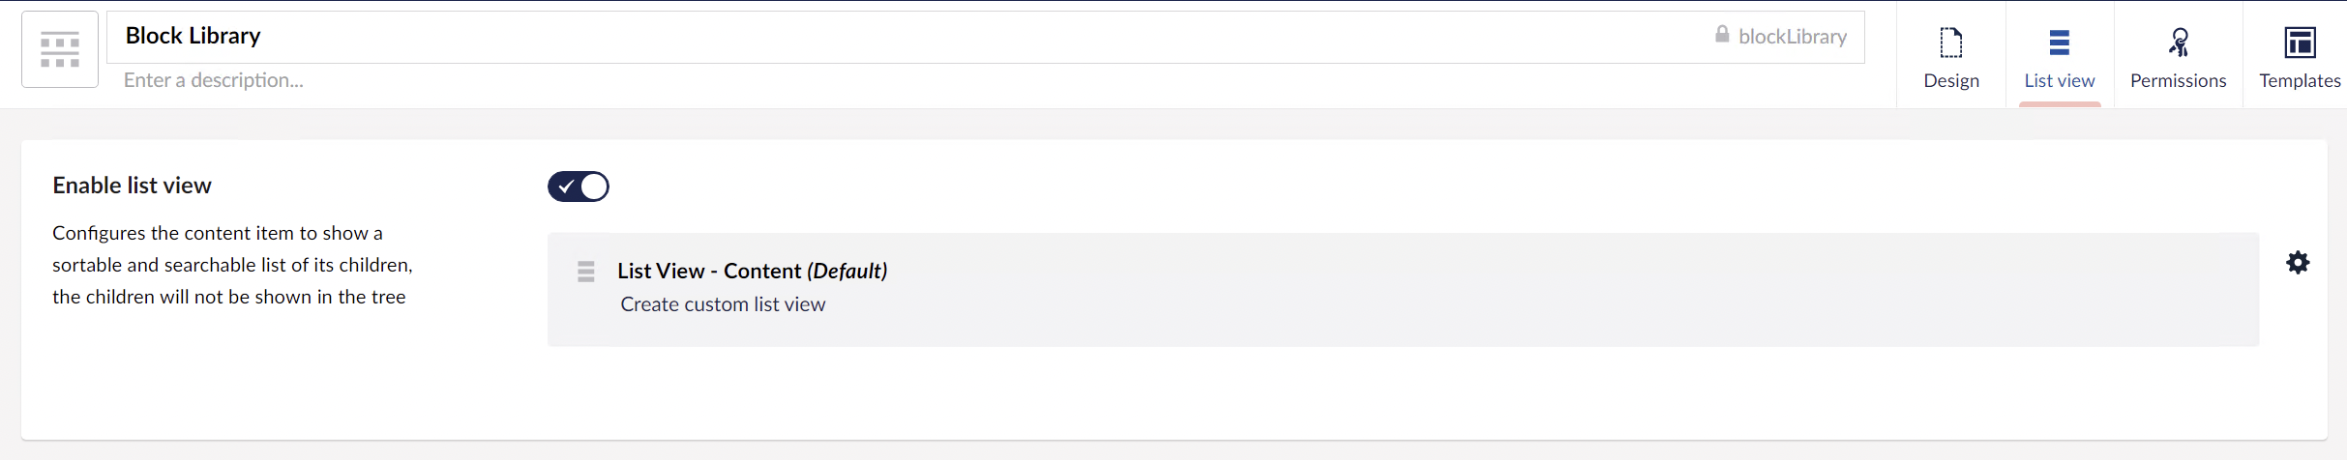Open list view settings gear
The image size is (2347, 460).
pos(2298,263)
